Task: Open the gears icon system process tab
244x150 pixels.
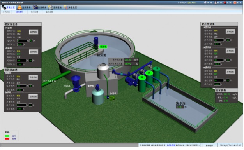Action: click(x=8, y=7)
